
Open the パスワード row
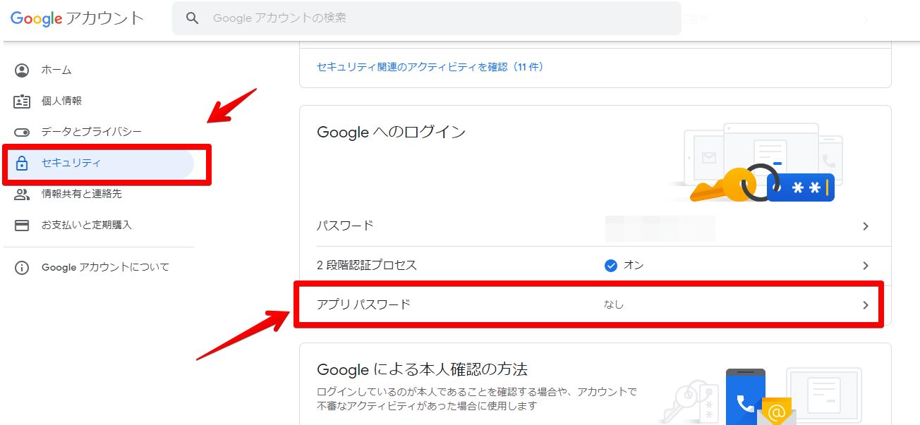(595, 226)
